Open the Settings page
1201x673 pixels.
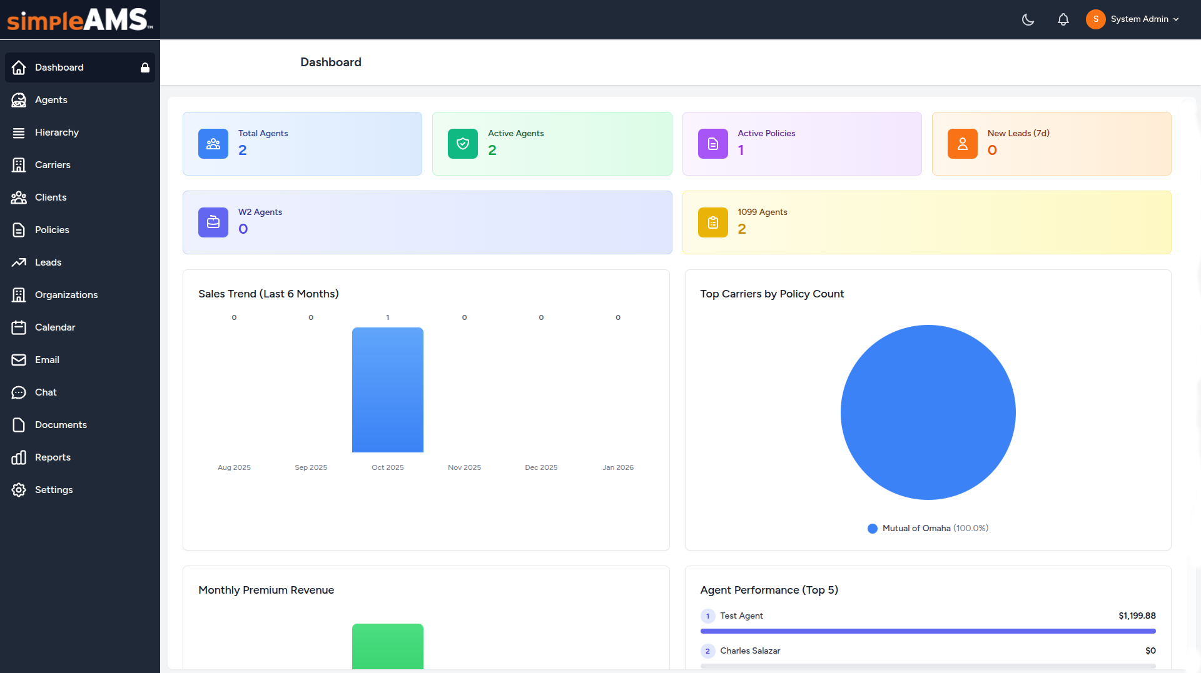coord(54,489)
